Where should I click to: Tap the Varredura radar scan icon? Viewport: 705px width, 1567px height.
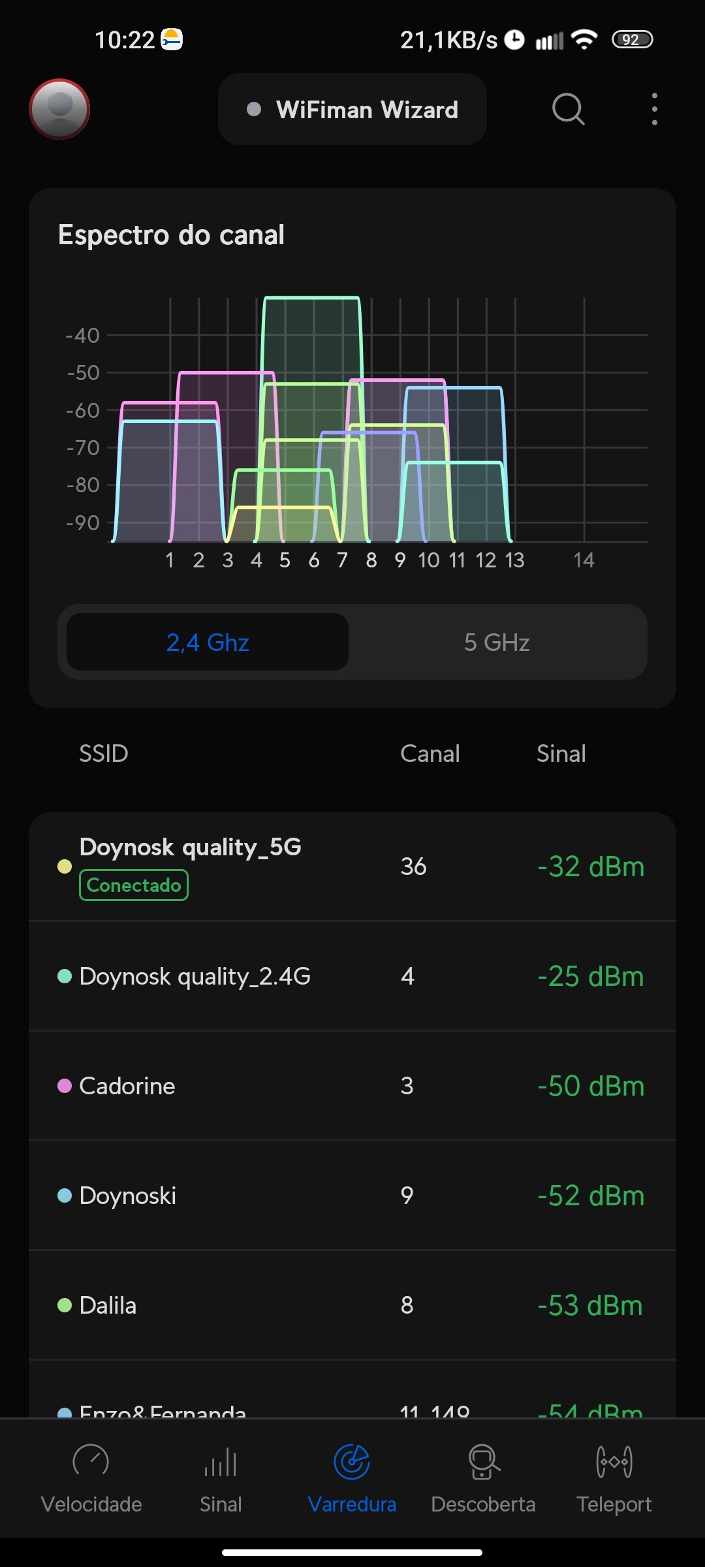[352, 1463]
